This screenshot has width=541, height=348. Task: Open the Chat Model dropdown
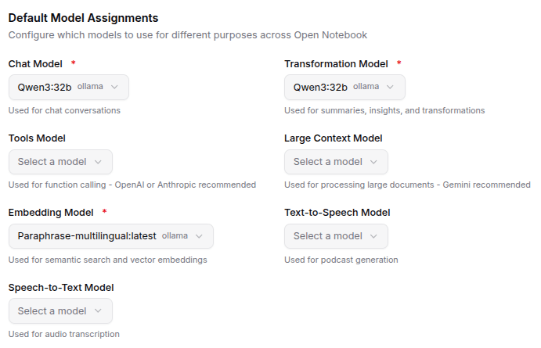(68, 87)
